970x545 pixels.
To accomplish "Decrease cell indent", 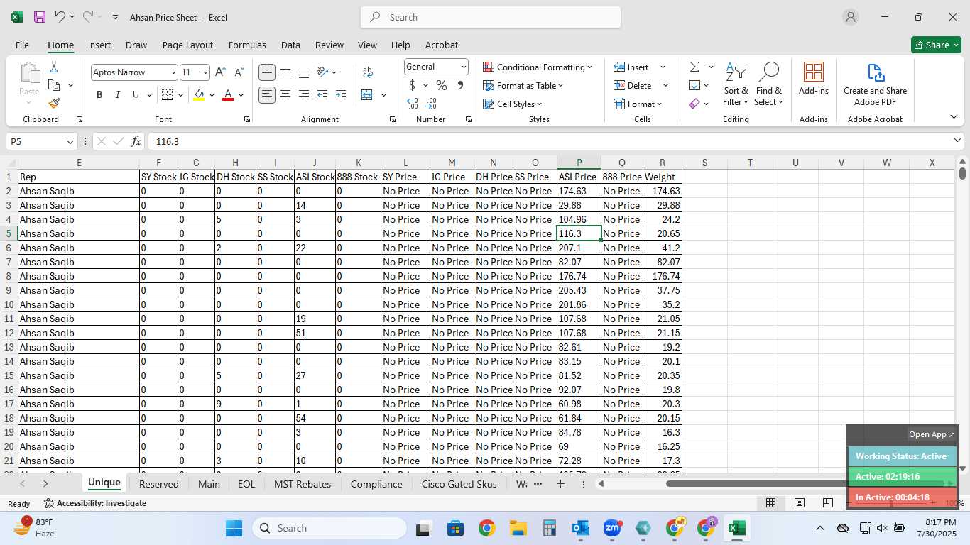I will click(322, 94).
